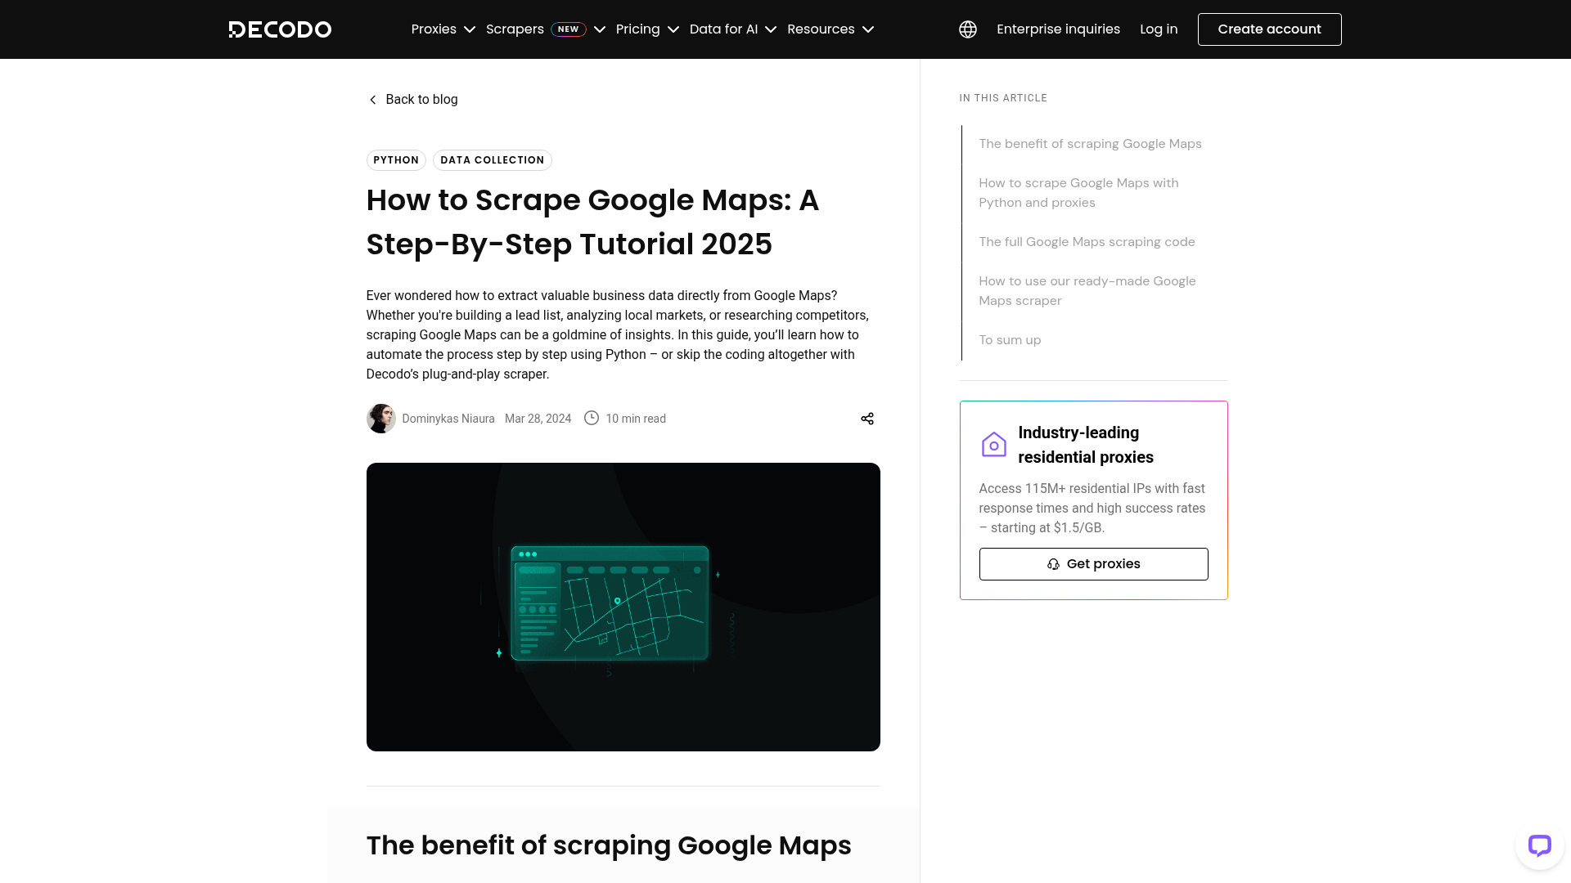Click Industry-leading residential proxies heading
Image resolution: width=1571 pixels, height=883 pixels.
[1086, 445]
